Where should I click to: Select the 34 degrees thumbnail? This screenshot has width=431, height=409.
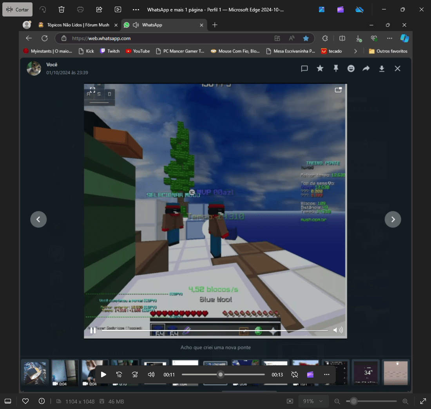click(x=366, y=372)
